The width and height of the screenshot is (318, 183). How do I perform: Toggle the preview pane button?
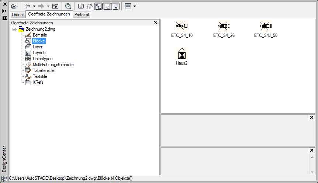pos(107,6)
